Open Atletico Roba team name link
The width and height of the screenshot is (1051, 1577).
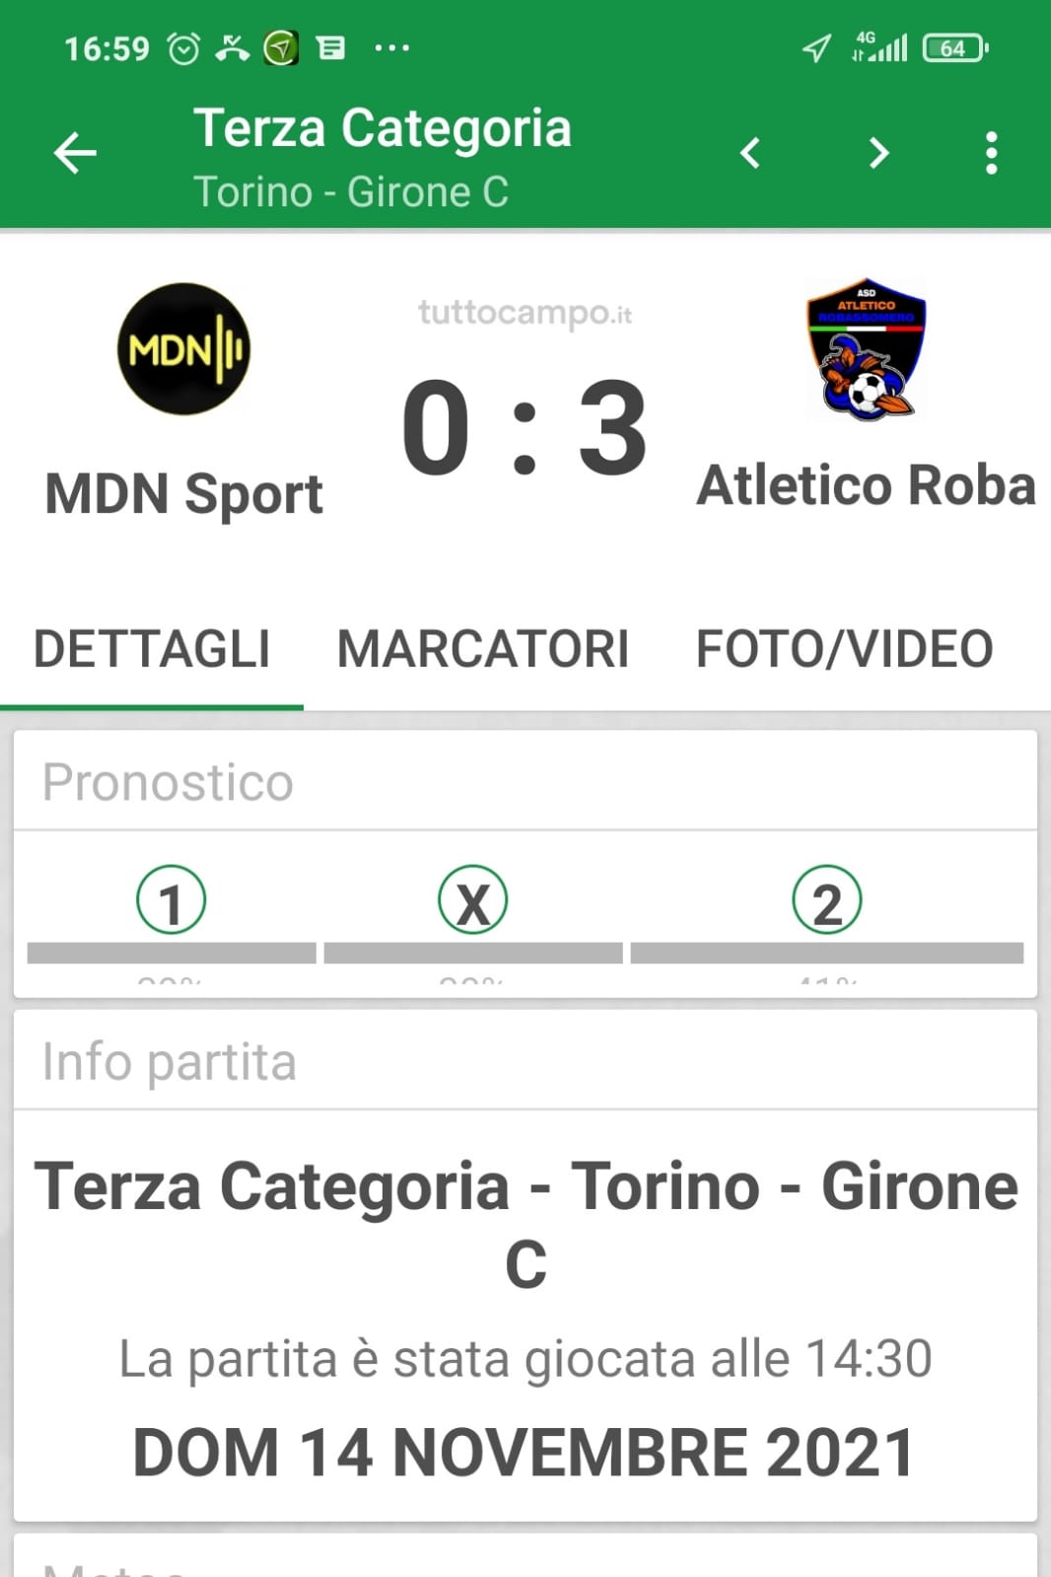[x=866, y=485]
